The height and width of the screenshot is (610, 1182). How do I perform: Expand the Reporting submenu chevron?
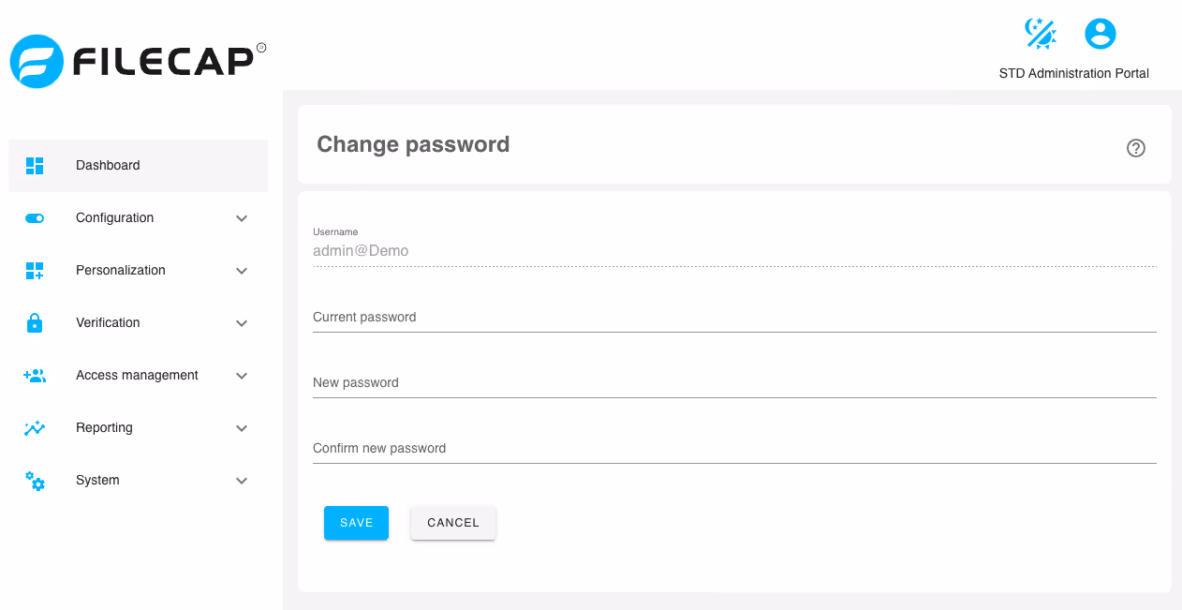coord(242,428)
